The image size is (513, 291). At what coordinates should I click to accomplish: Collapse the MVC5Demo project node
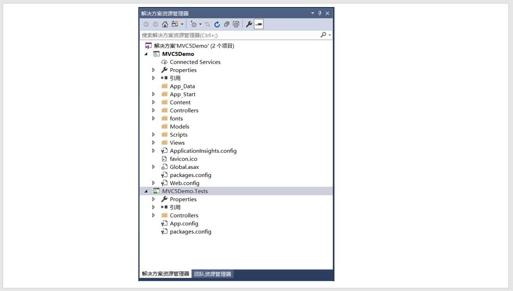pos(146,54)
